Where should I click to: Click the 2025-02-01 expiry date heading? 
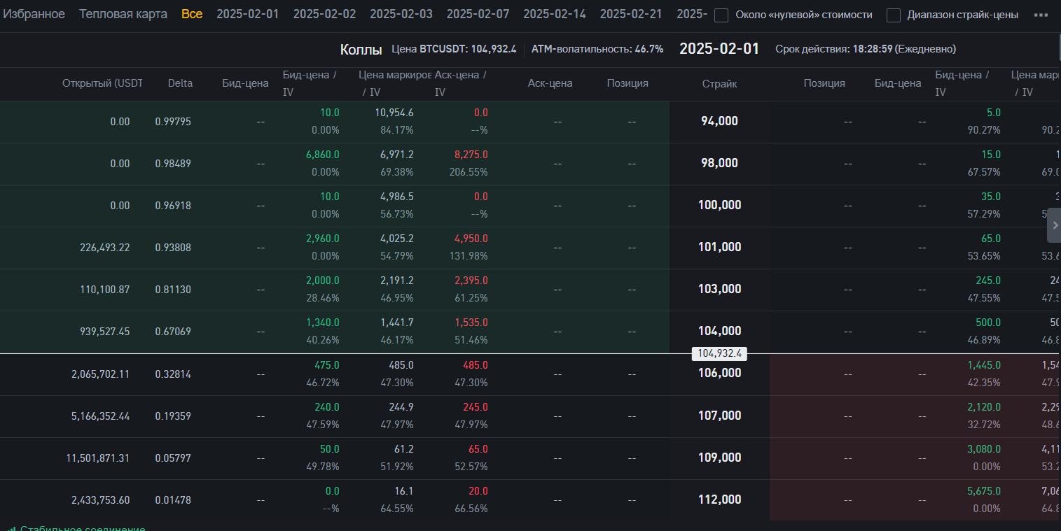(719, 49)
